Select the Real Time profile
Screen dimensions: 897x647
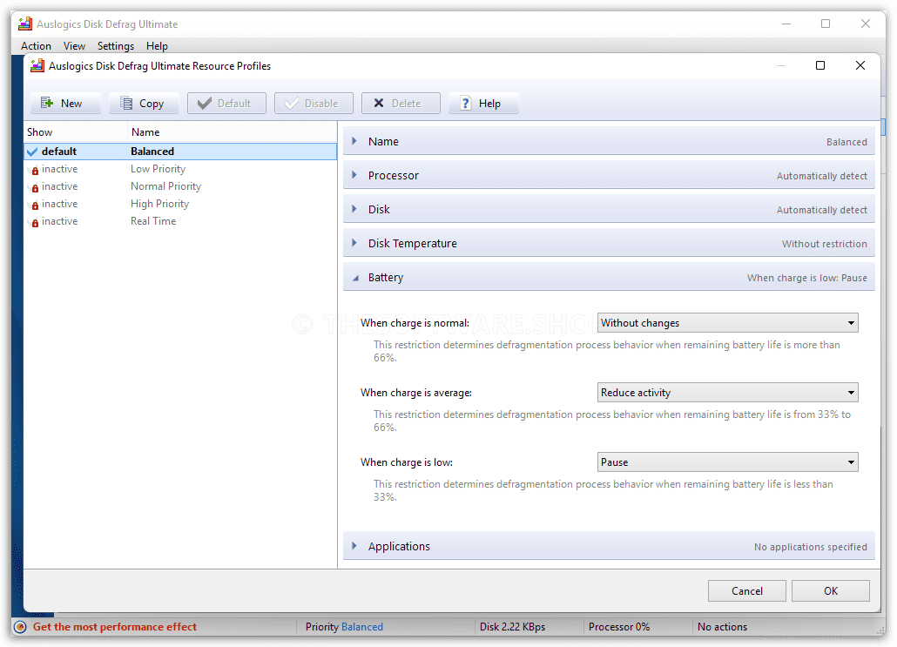point(180,221)
